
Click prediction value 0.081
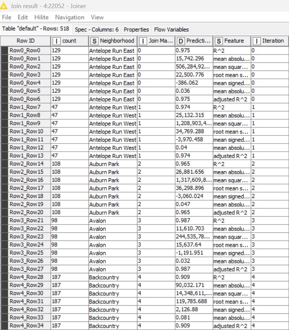pyautogui.click(x=183, y=318)
